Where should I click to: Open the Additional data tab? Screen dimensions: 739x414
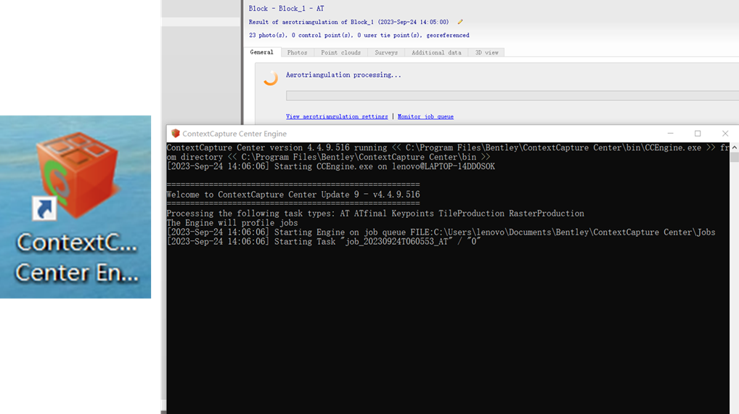coord(436,53)
